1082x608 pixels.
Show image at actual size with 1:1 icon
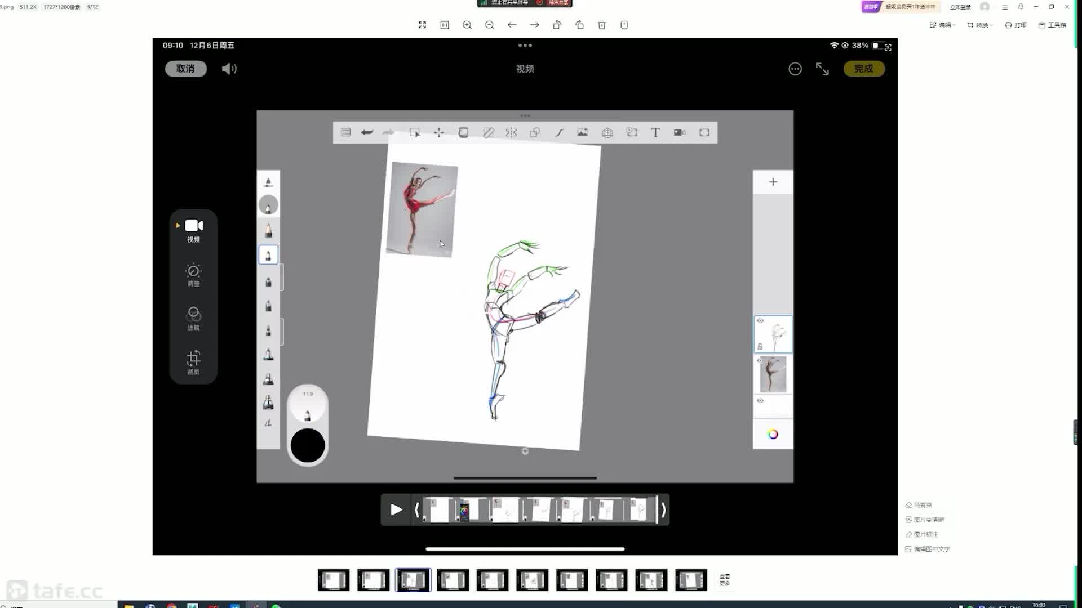(x=445, y=25)
